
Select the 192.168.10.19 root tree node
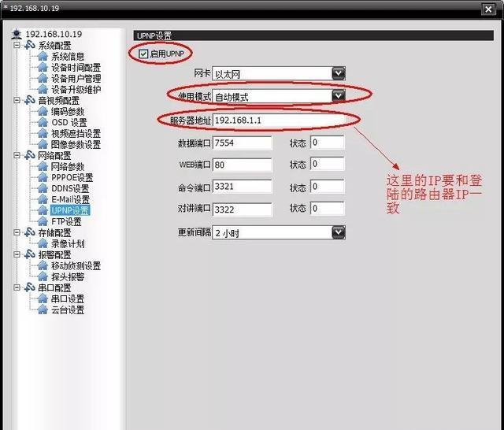click(54, 34)
